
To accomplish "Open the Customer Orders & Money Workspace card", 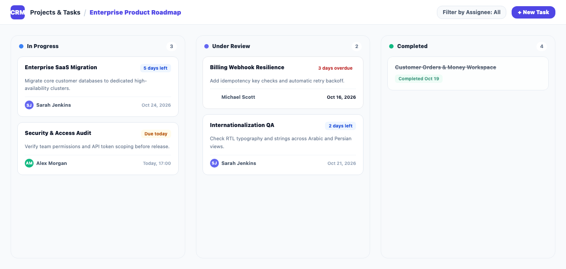I will (x=468, y=74).
